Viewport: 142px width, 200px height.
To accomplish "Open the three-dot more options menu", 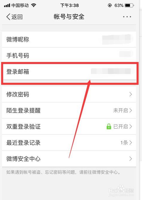I will click(127, 17).
